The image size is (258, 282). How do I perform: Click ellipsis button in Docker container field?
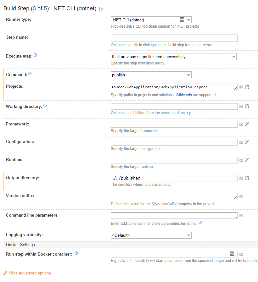[232, 254]
